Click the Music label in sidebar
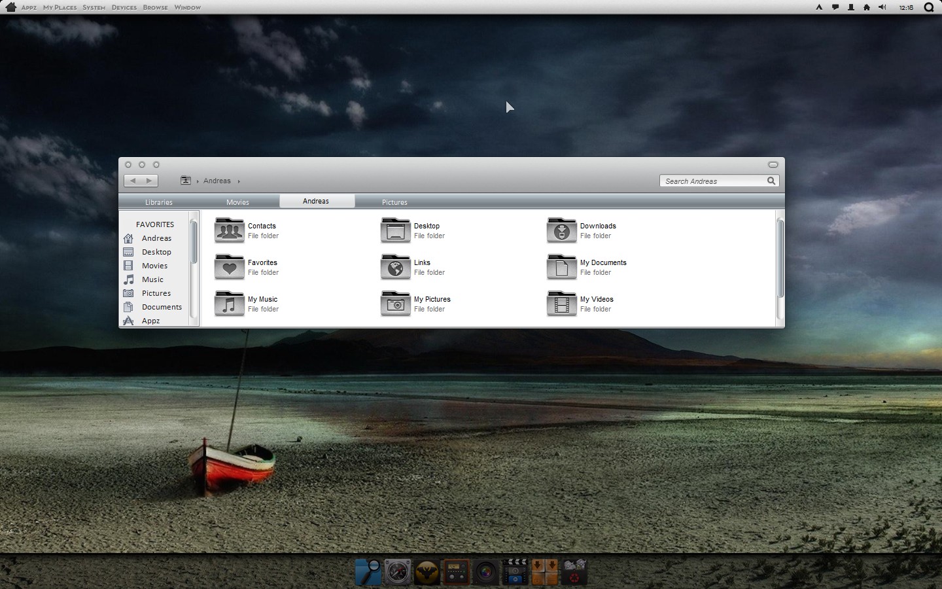The width and height of the screenshot is (942, 589). [x=152, y=279]
